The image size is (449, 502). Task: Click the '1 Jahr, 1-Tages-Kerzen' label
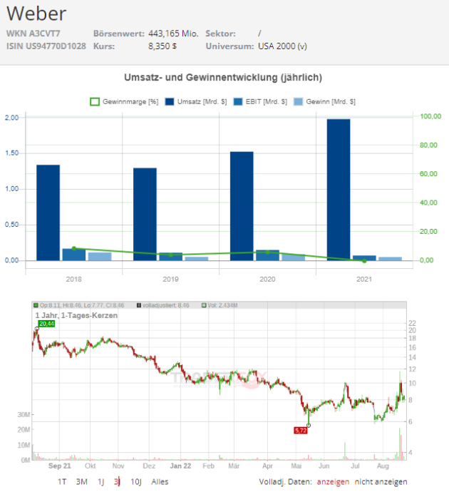pyautogui.click(x=76, y=315)
